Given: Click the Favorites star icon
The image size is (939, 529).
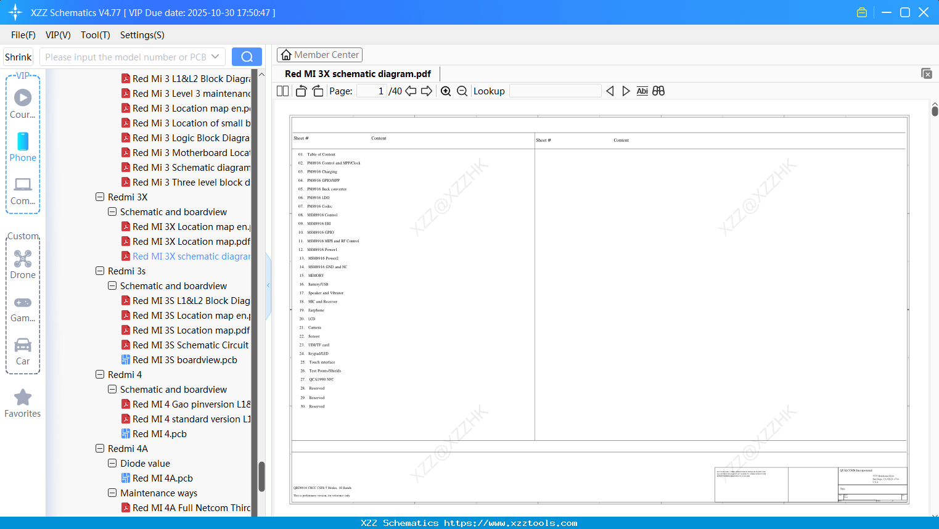Looking at the screenshot, I should pyautogui.click(x=23, y=397).
